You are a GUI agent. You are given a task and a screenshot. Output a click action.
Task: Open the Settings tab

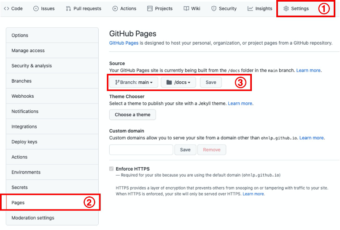point(296,8)
